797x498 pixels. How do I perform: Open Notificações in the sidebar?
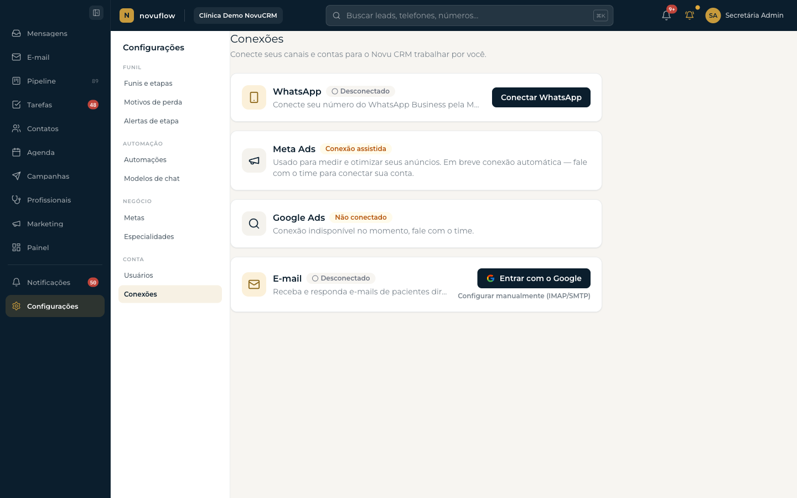tap(55, 282)
